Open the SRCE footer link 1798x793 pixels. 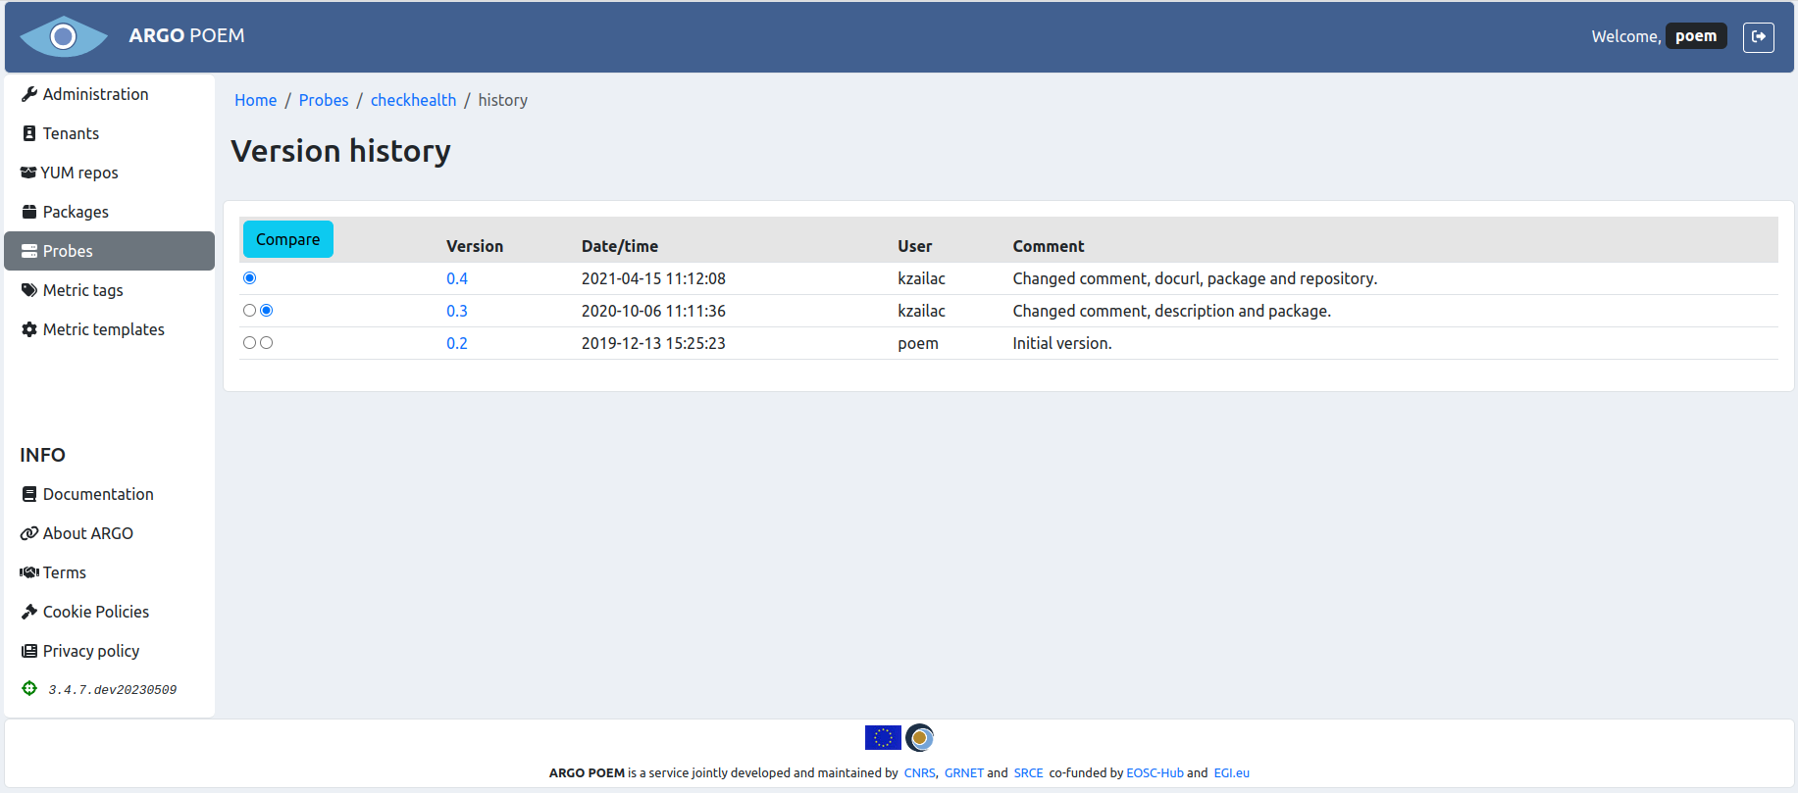click(x=1029, y=772)
